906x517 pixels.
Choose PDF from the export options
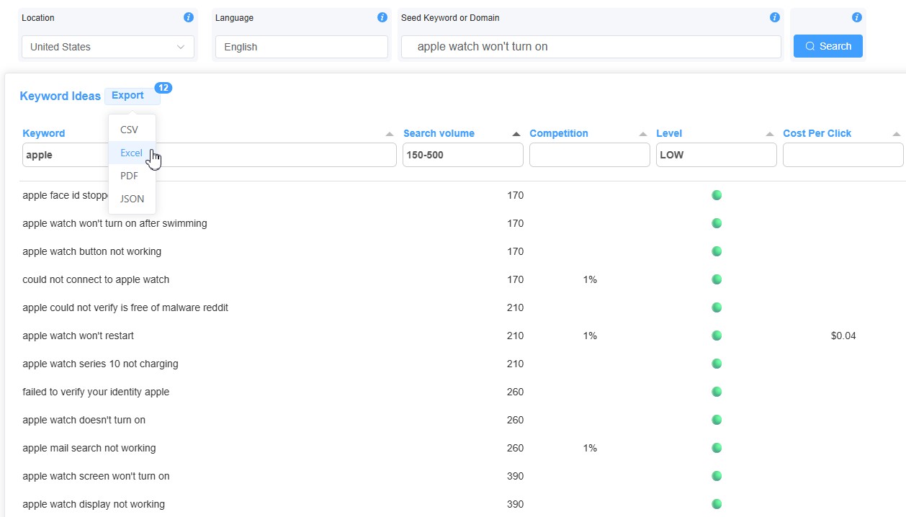tap(130, 176)
